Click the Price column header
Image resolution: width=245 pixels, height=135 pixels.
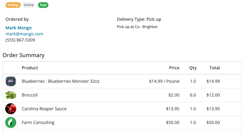tap(174, 68)
